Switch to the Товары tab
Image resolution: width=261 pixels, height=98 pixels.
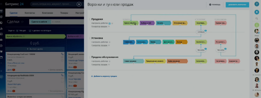coord(64,13)
